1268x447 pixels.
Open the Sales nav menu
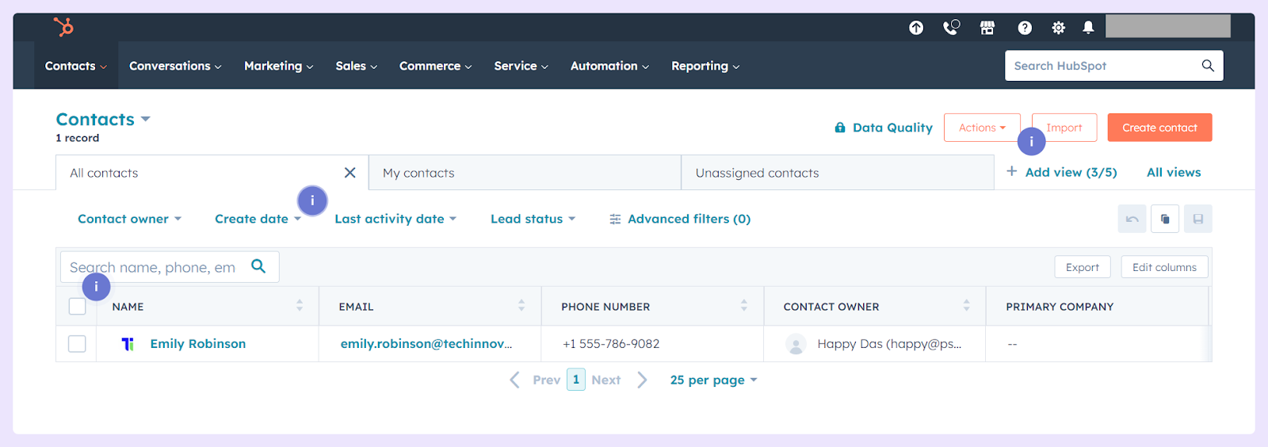click(357, 66)
